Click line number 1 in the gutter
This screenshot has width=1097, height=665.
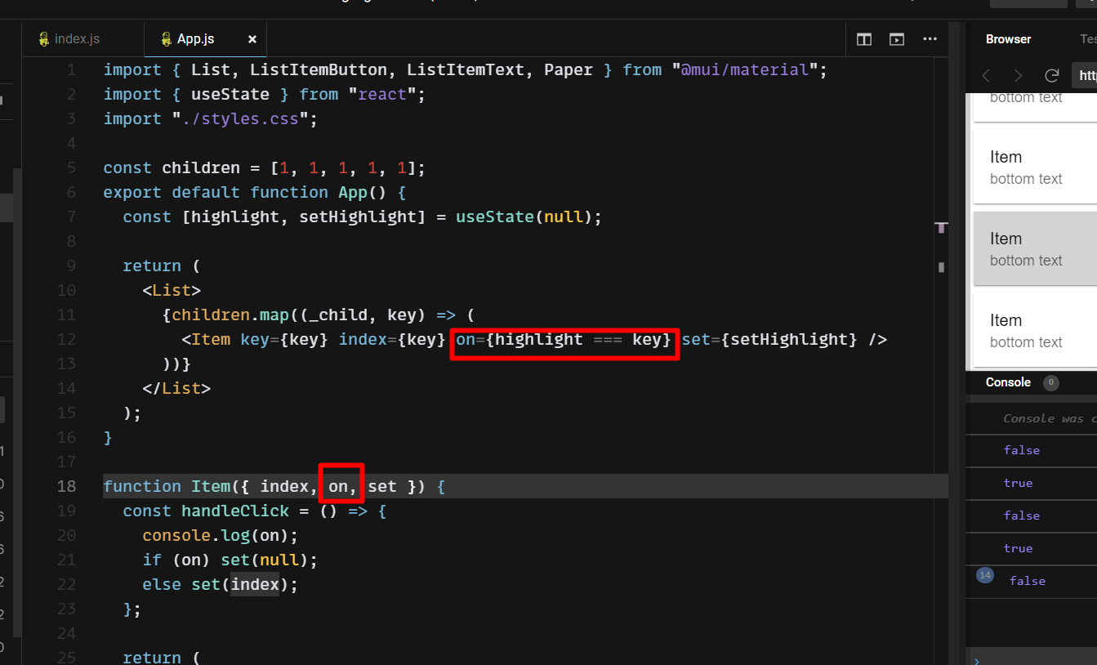[71, 69]
